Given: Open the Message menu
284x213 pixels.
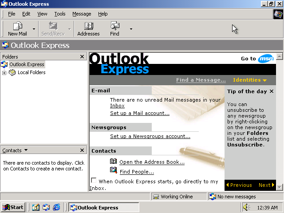Looking at the screenshot, I should pos(82,14).
